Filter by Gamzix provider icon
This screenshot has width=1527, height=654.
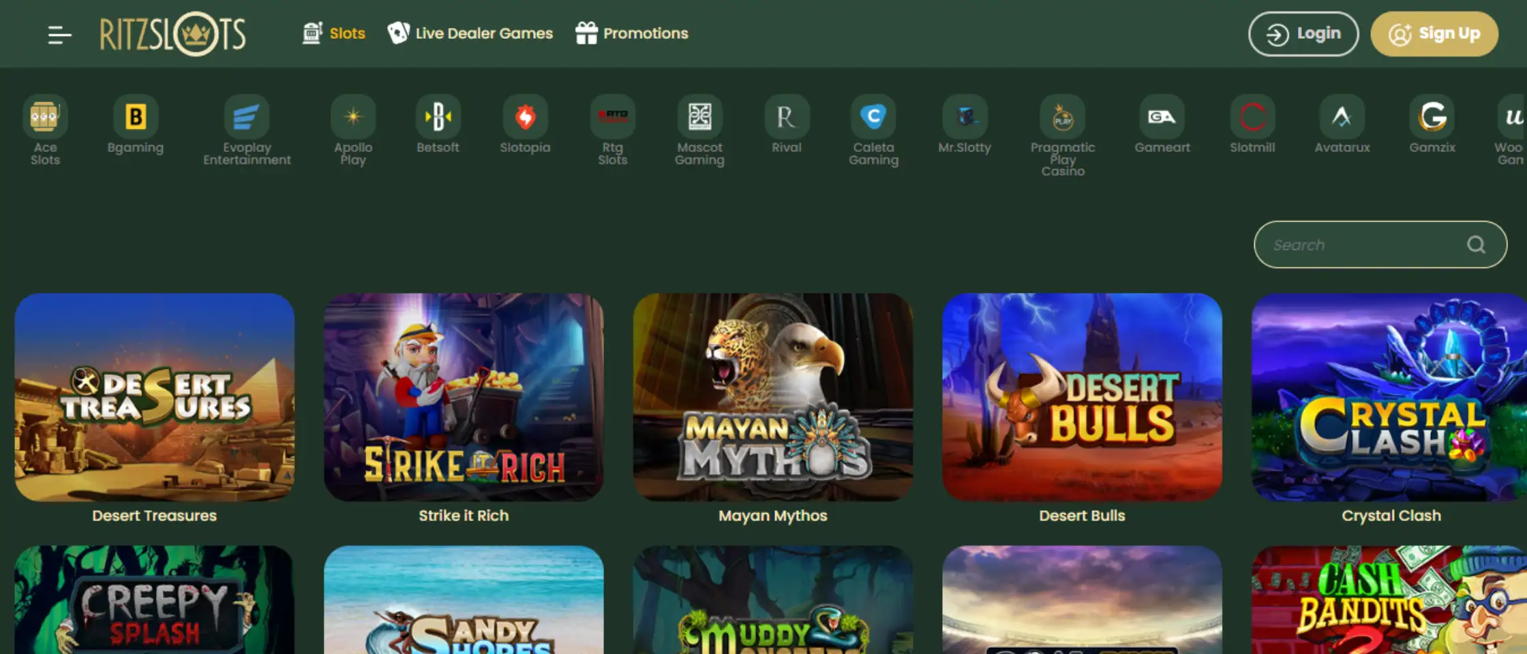[1432, 117]
